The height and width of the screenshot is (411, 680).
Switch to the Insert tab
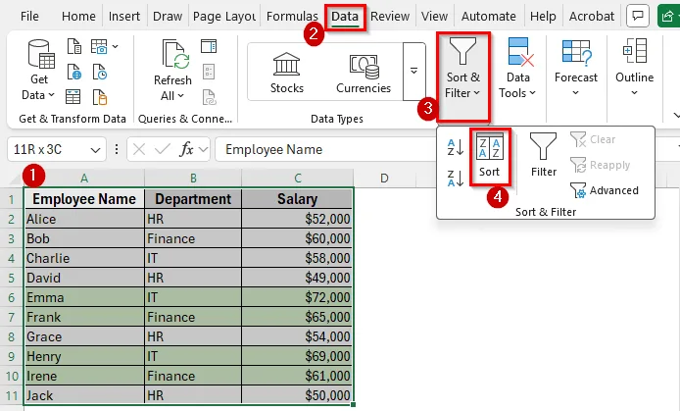point(124,16)
